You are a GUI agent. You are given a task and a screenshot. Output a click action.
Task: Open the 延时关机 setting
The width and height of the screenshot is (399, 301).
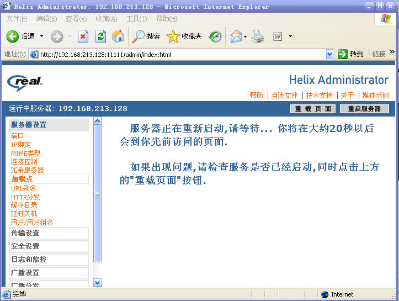coord(24,213)
